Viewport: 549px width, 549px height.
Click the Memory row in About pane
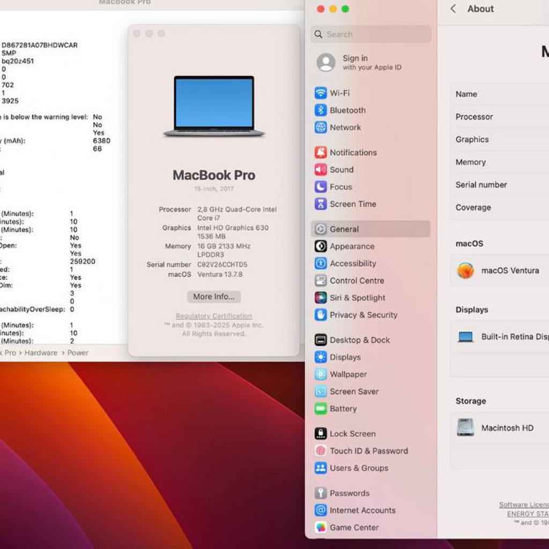499,162
